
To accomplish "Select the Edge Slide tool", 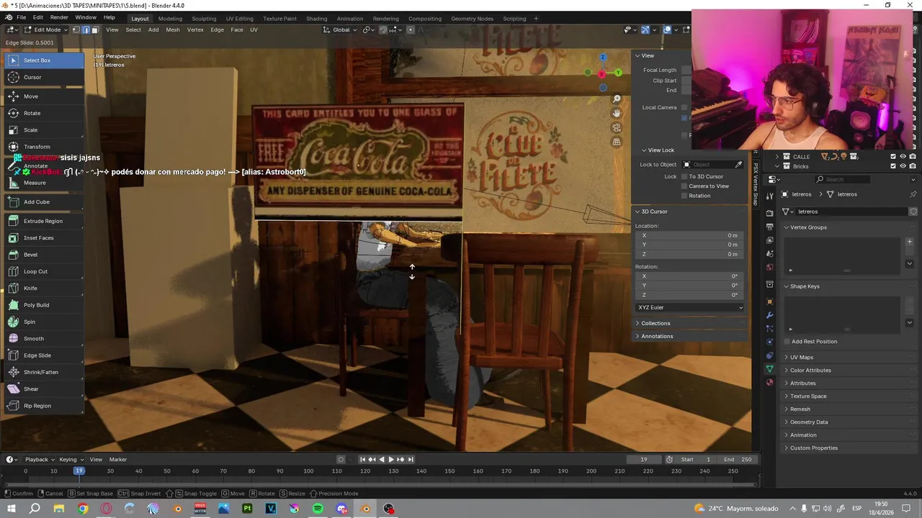I will pyautogui.click(x=43, y=355).
